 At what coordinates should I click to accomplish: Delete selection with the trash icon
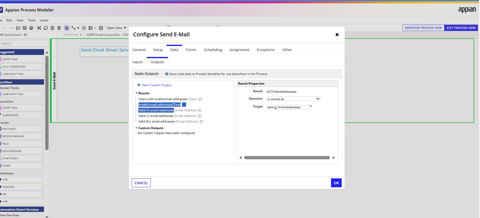coord(59,28)
